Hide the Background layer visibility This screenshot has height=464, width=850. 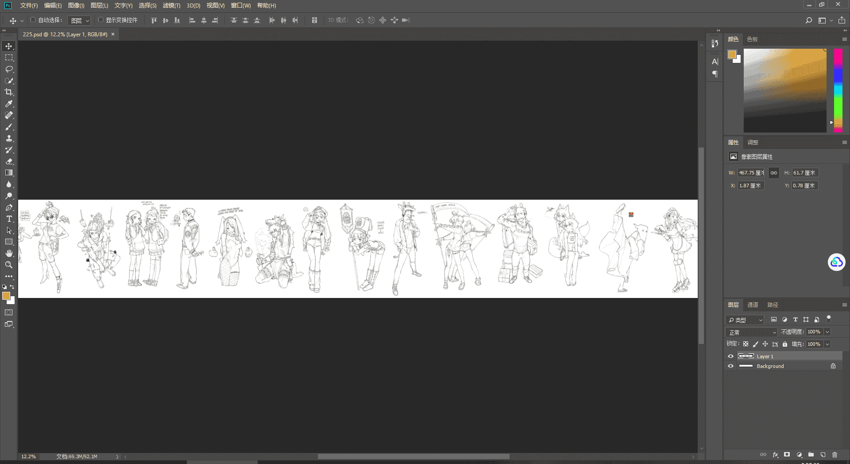(731, 366)
